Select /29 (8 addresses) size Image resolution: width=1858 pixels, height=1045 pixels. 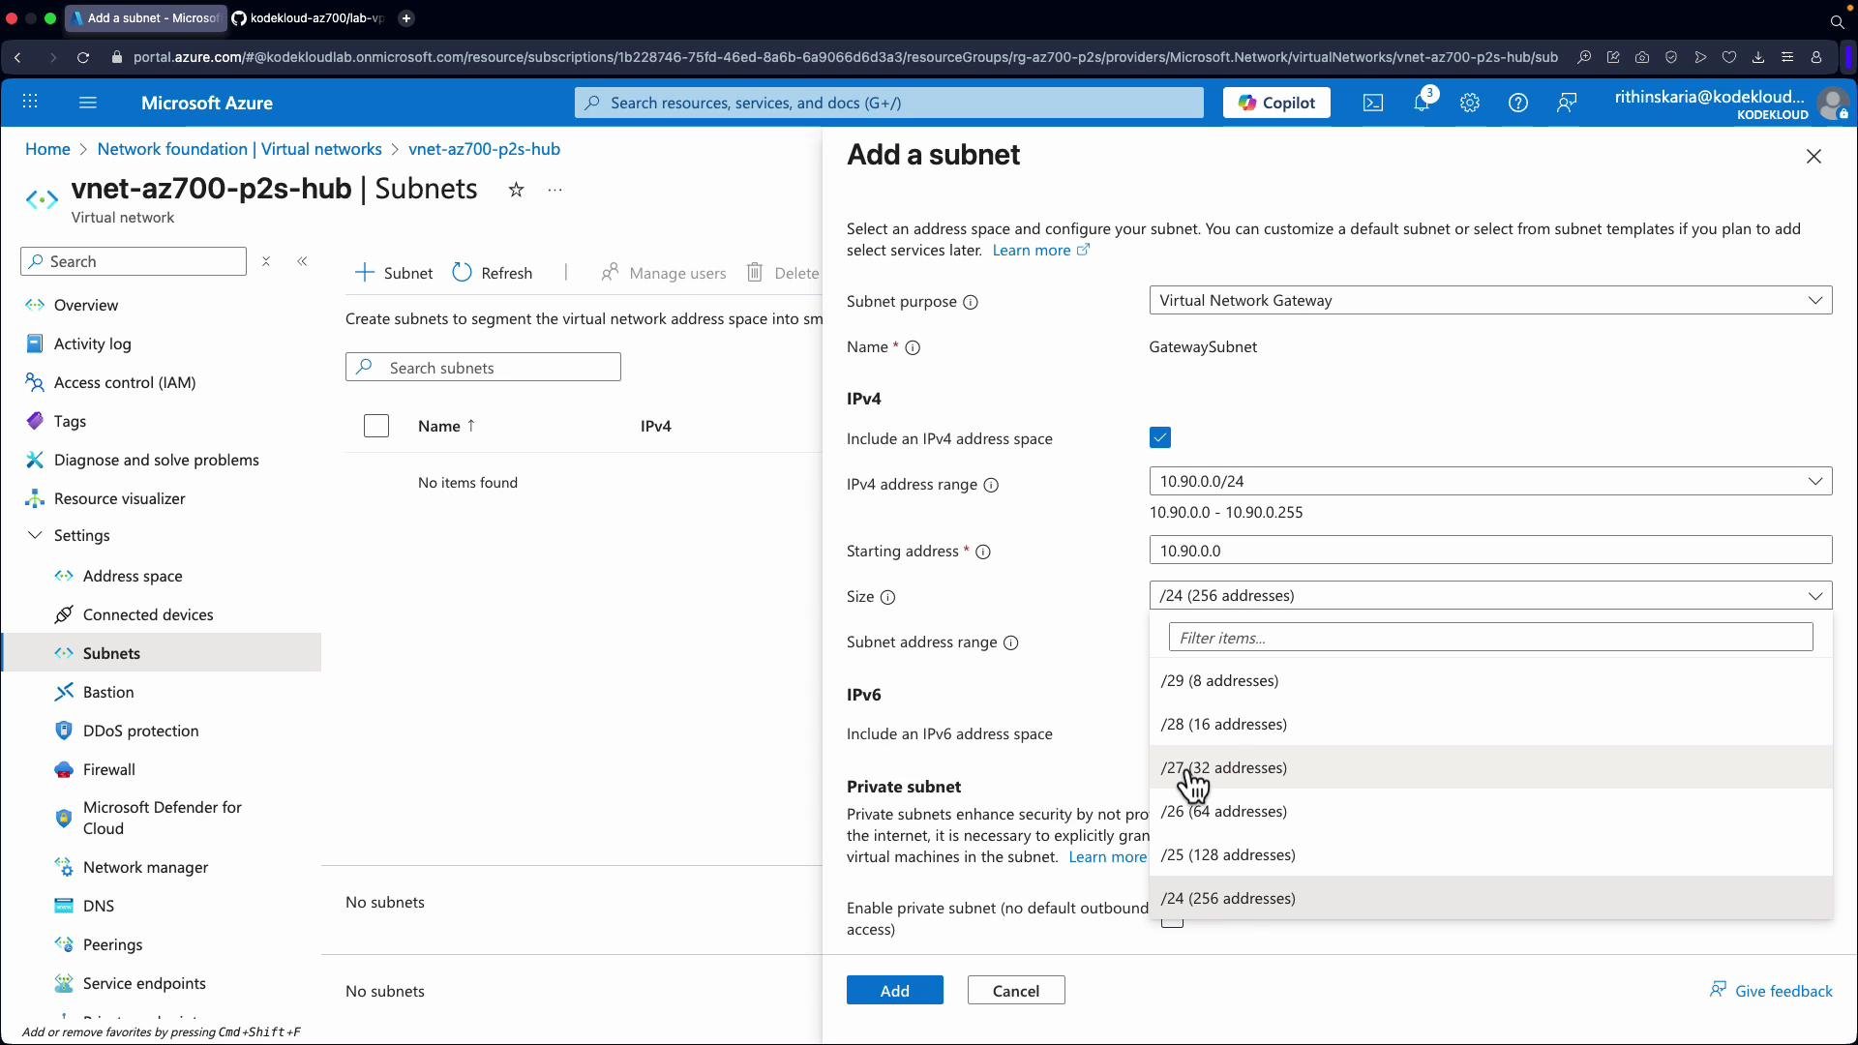[1490, 680]
